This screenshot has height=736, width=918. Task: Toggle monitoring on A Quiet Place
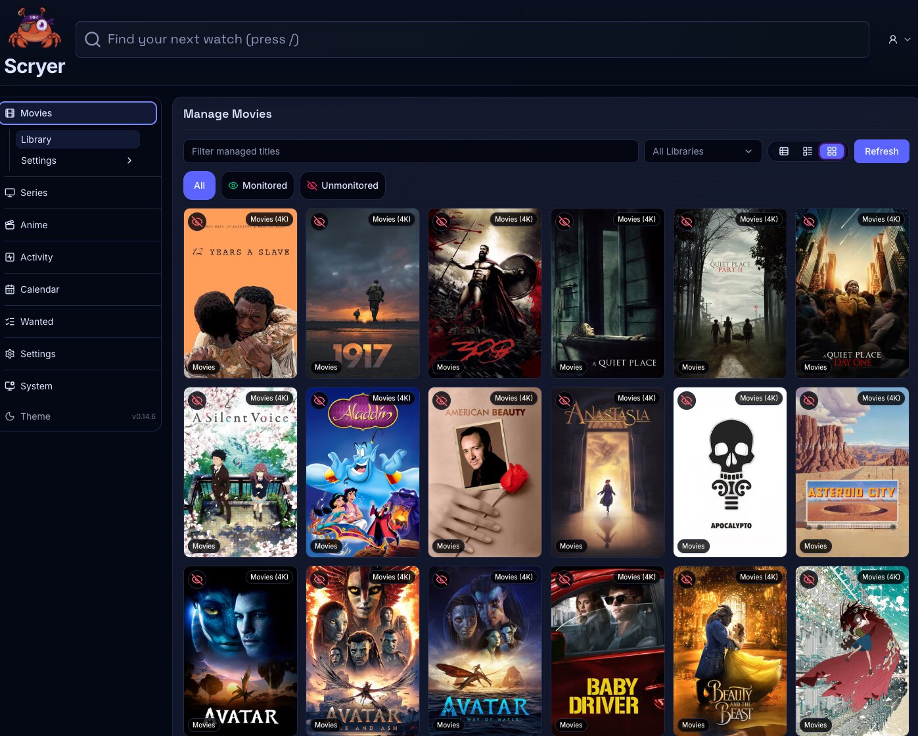point(564,222)
